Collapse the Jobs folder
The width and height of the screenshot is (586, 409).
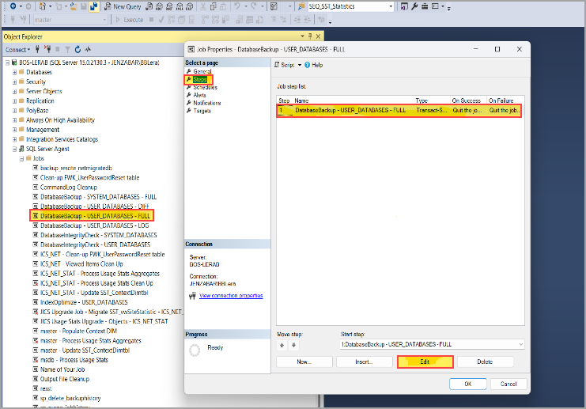pyautogui.click(x=21, y=158)
